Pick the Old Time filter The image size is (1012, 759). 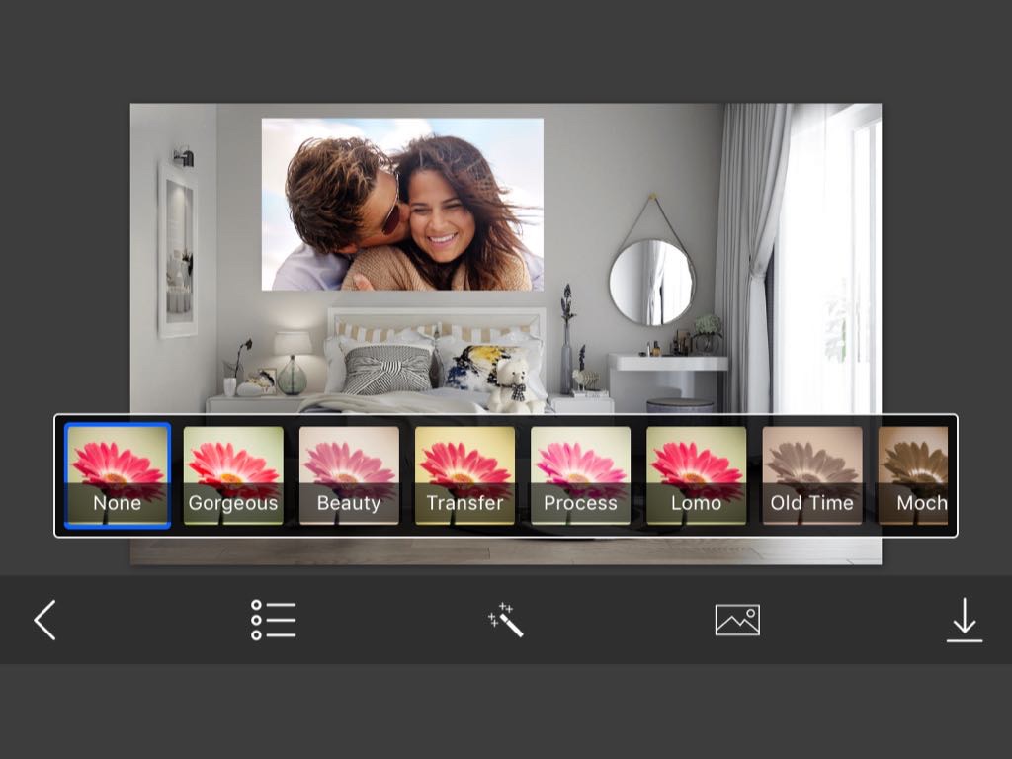click(x=812, y=475)
